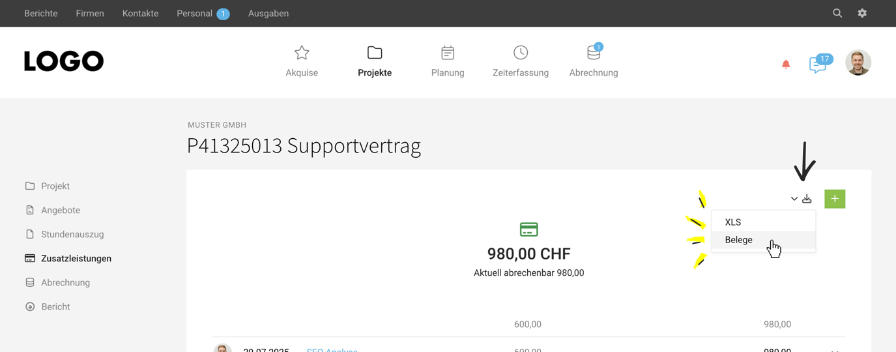Select Stundenauszug in sidebar
This screenshot has height=352, width=896.
coord(72,234)
